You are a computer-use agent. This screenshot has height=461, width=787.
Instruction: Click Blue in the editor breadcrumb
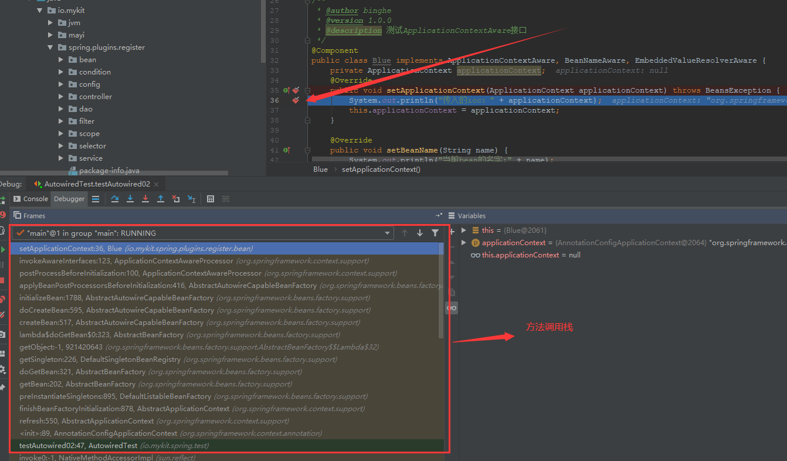(x=321, y=169)
